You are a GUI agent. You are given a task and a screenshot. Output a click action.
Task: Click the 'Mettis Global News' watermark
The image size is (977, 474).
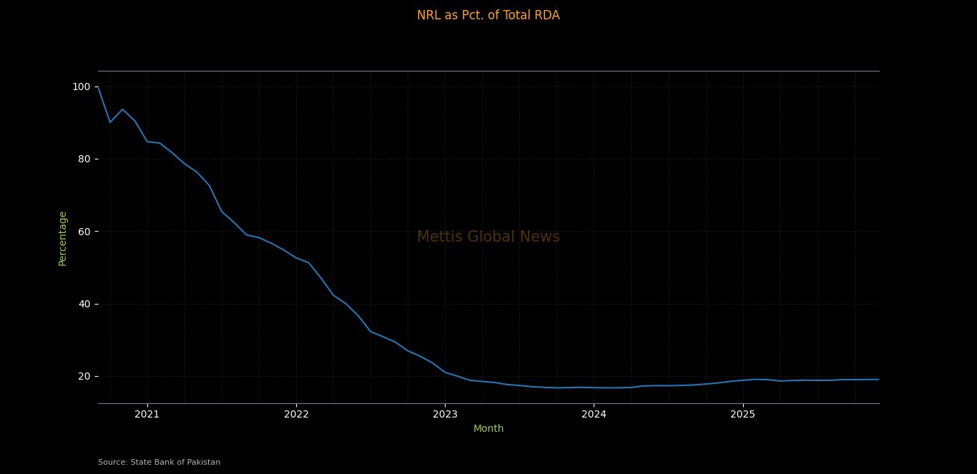coord(488,237)
